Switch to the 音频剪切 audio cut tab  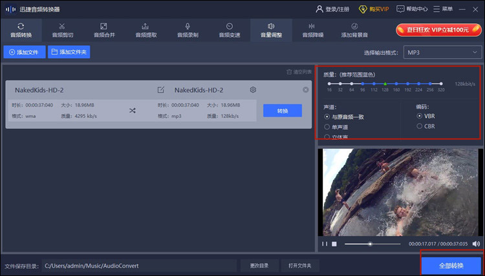(x=63, y=30)
